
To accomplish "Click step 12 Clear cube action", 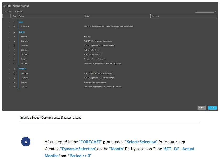I will pos(25,73).
